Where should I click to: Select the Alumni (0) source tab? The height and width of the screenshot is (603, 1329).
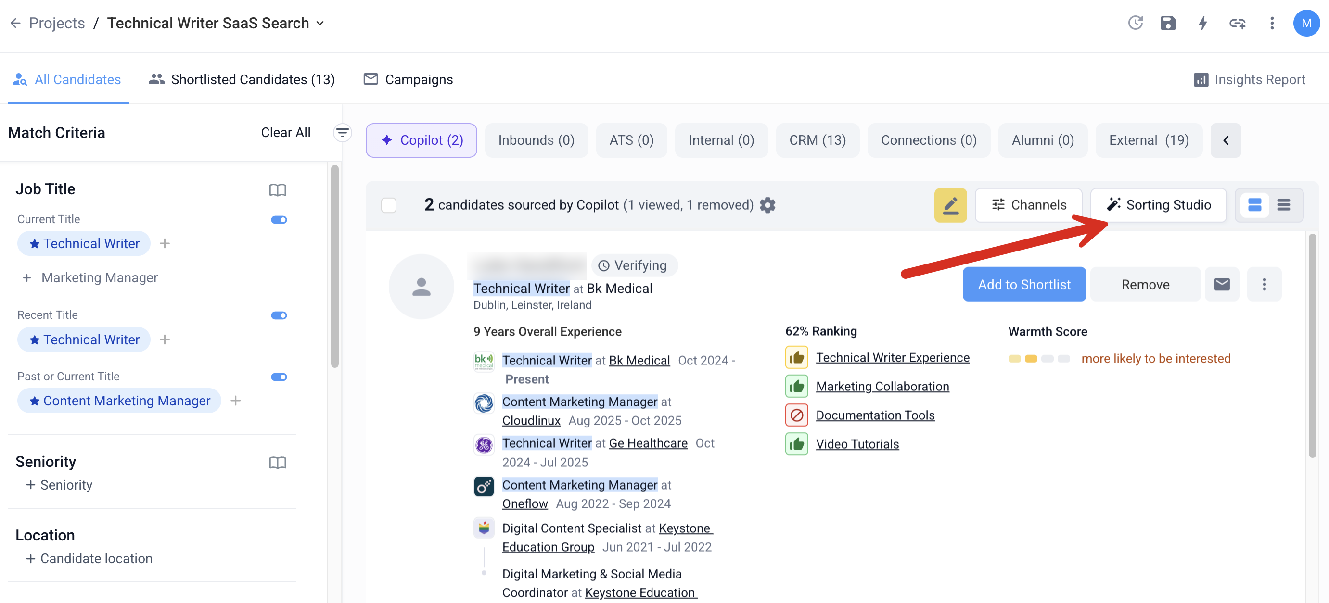point(1042,140)
